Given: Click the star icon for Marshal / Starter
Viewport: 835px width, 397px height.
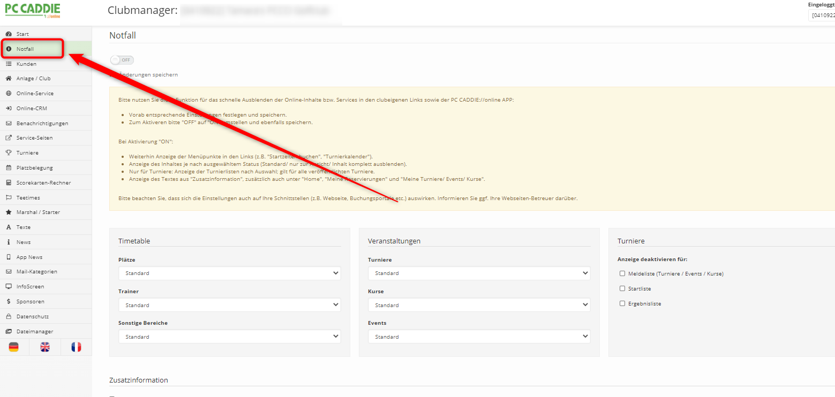Looking at the screenshot, I should click(x=9, y=212).
